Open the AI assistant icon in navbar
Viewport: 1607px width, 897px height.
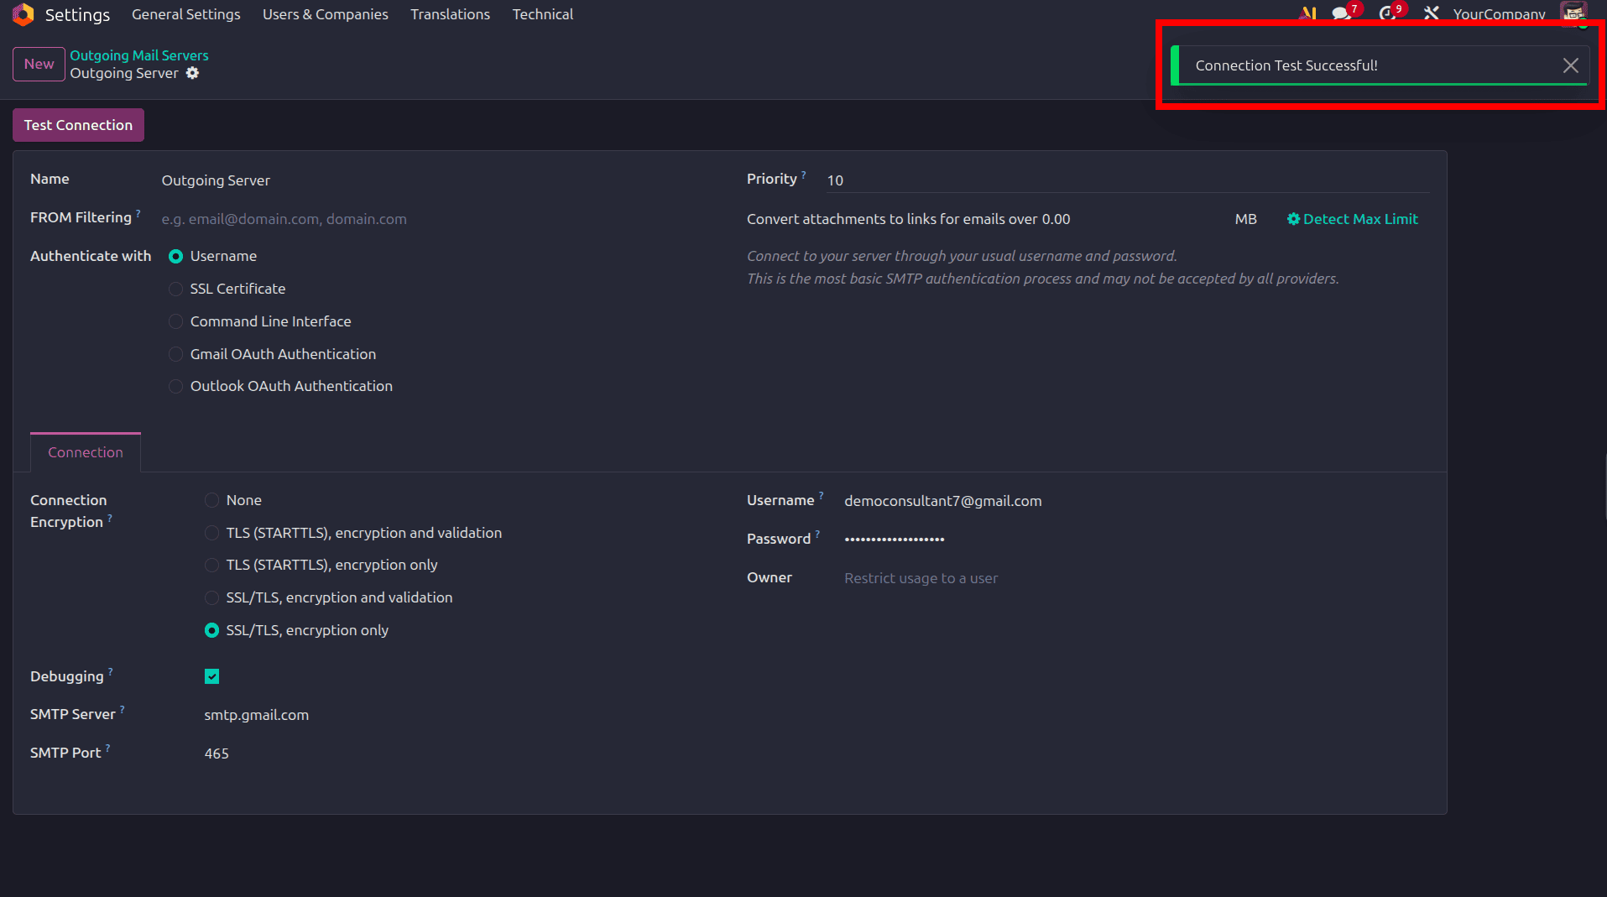point(1307,13)
